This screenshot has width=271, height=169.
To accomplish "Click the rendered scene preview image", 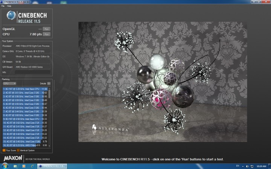I will click(163, 82).
